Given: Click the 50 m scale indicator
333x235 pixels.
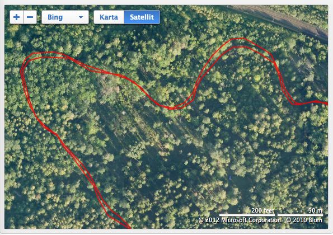Looking at the screenshot, I should click(300, 212).
